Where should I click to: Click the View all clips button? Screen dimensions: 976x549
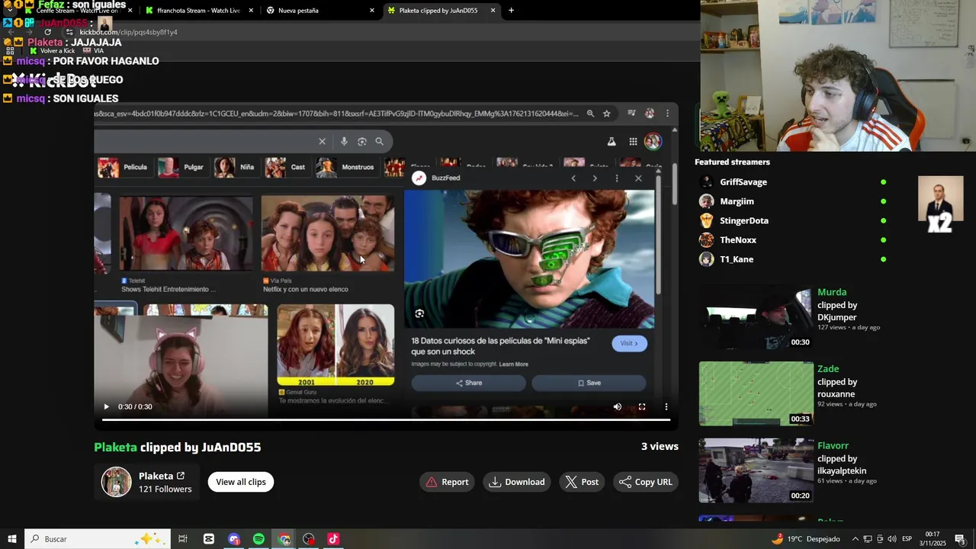tap(241, 482)
